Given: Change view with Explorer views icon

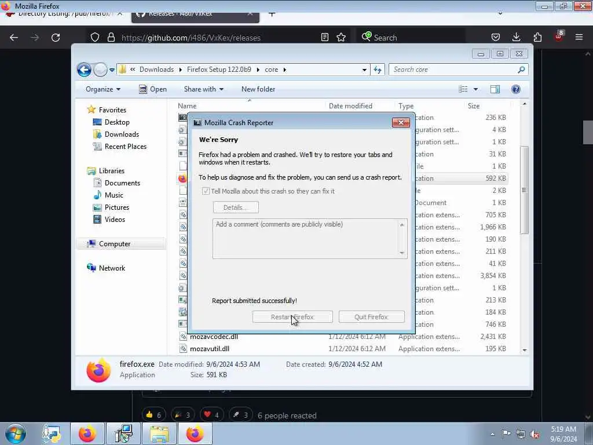Looking at the screenshot, I should [463, 89].
